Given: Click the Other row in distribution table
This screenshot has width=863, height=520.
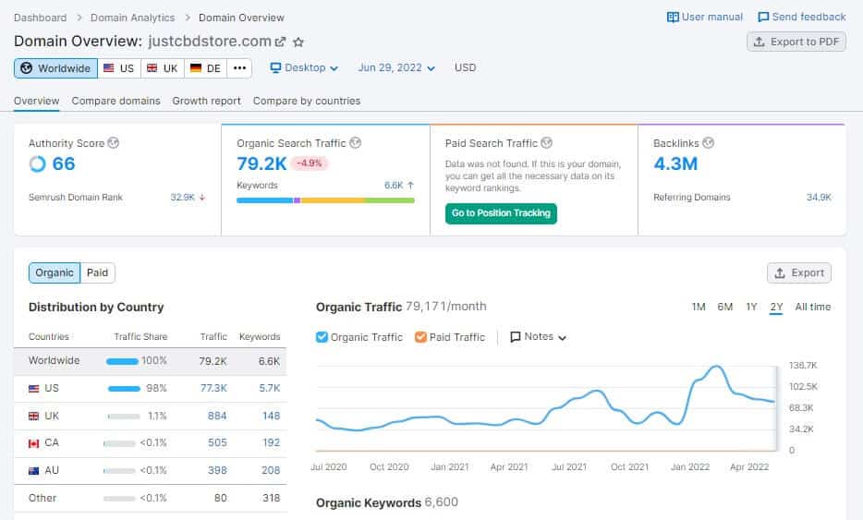Looking at the screenshot, I should click(151, 498).
